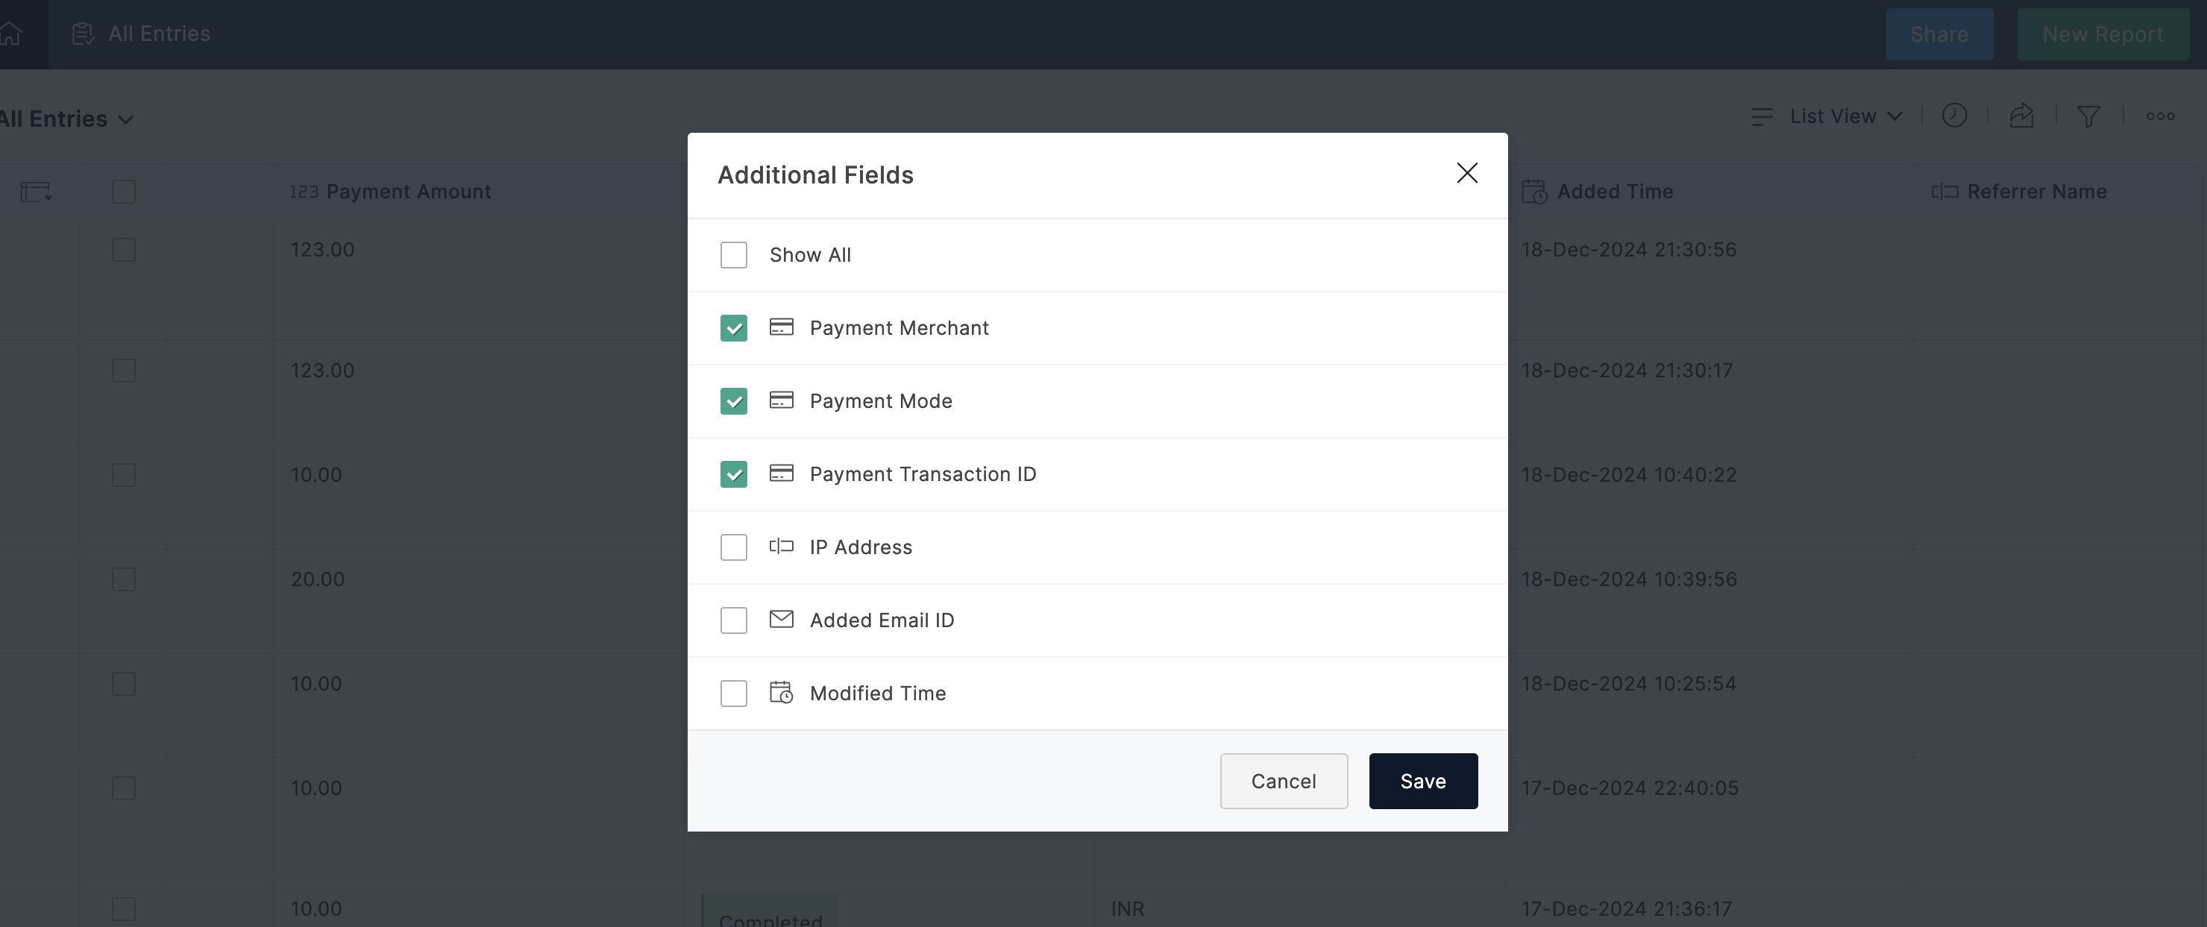The width and height of the screenshot is (2207, 927).
Task: Enable the IP Address checkbox
Action: 733,547
